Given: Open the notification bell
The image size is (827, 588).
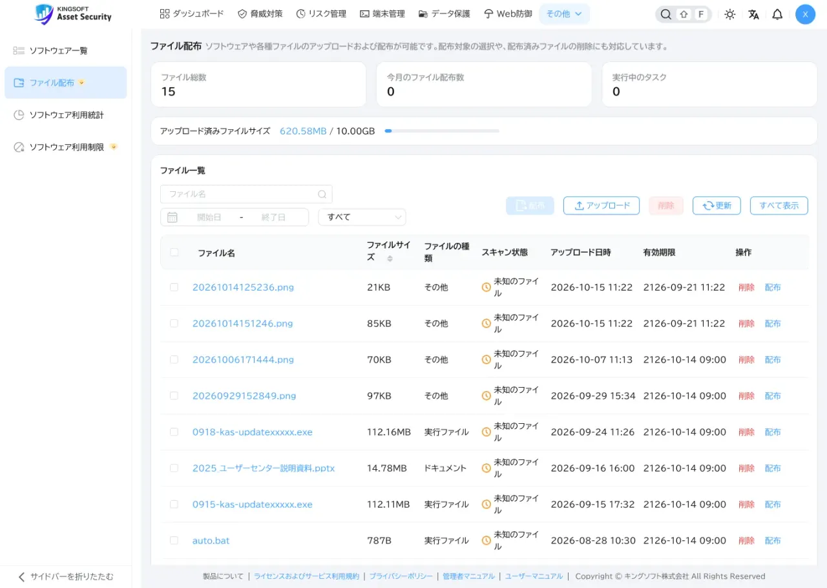Looking at the screenshot, I should (x=777, y=14).
